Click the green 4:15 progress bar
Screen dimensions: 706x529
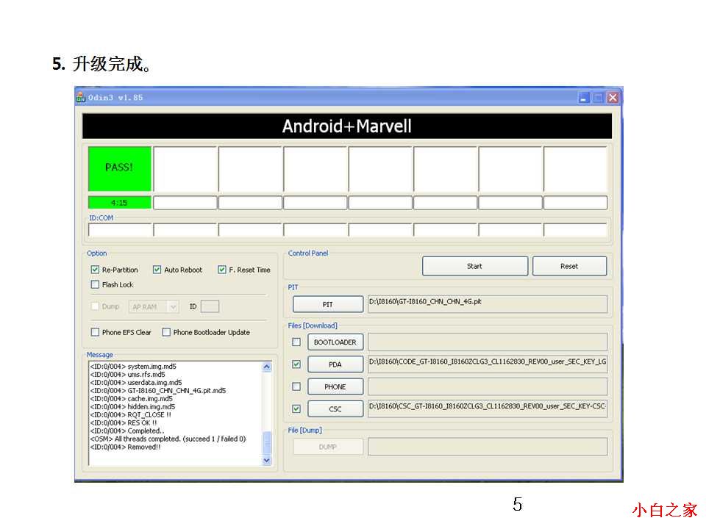120,203
